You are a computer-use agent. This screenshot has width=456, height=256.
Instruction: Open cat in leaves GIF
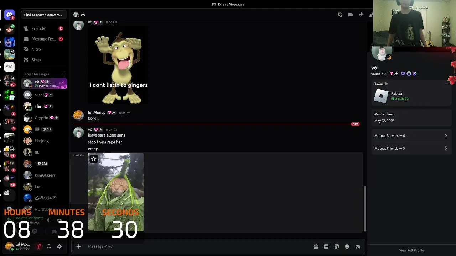[116, 192]
